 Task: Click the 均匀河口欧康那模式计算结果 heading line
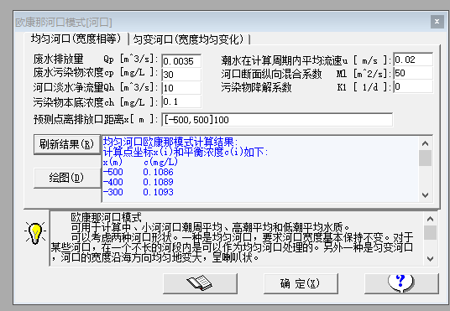pyautogui.click(x=170, y=142)
